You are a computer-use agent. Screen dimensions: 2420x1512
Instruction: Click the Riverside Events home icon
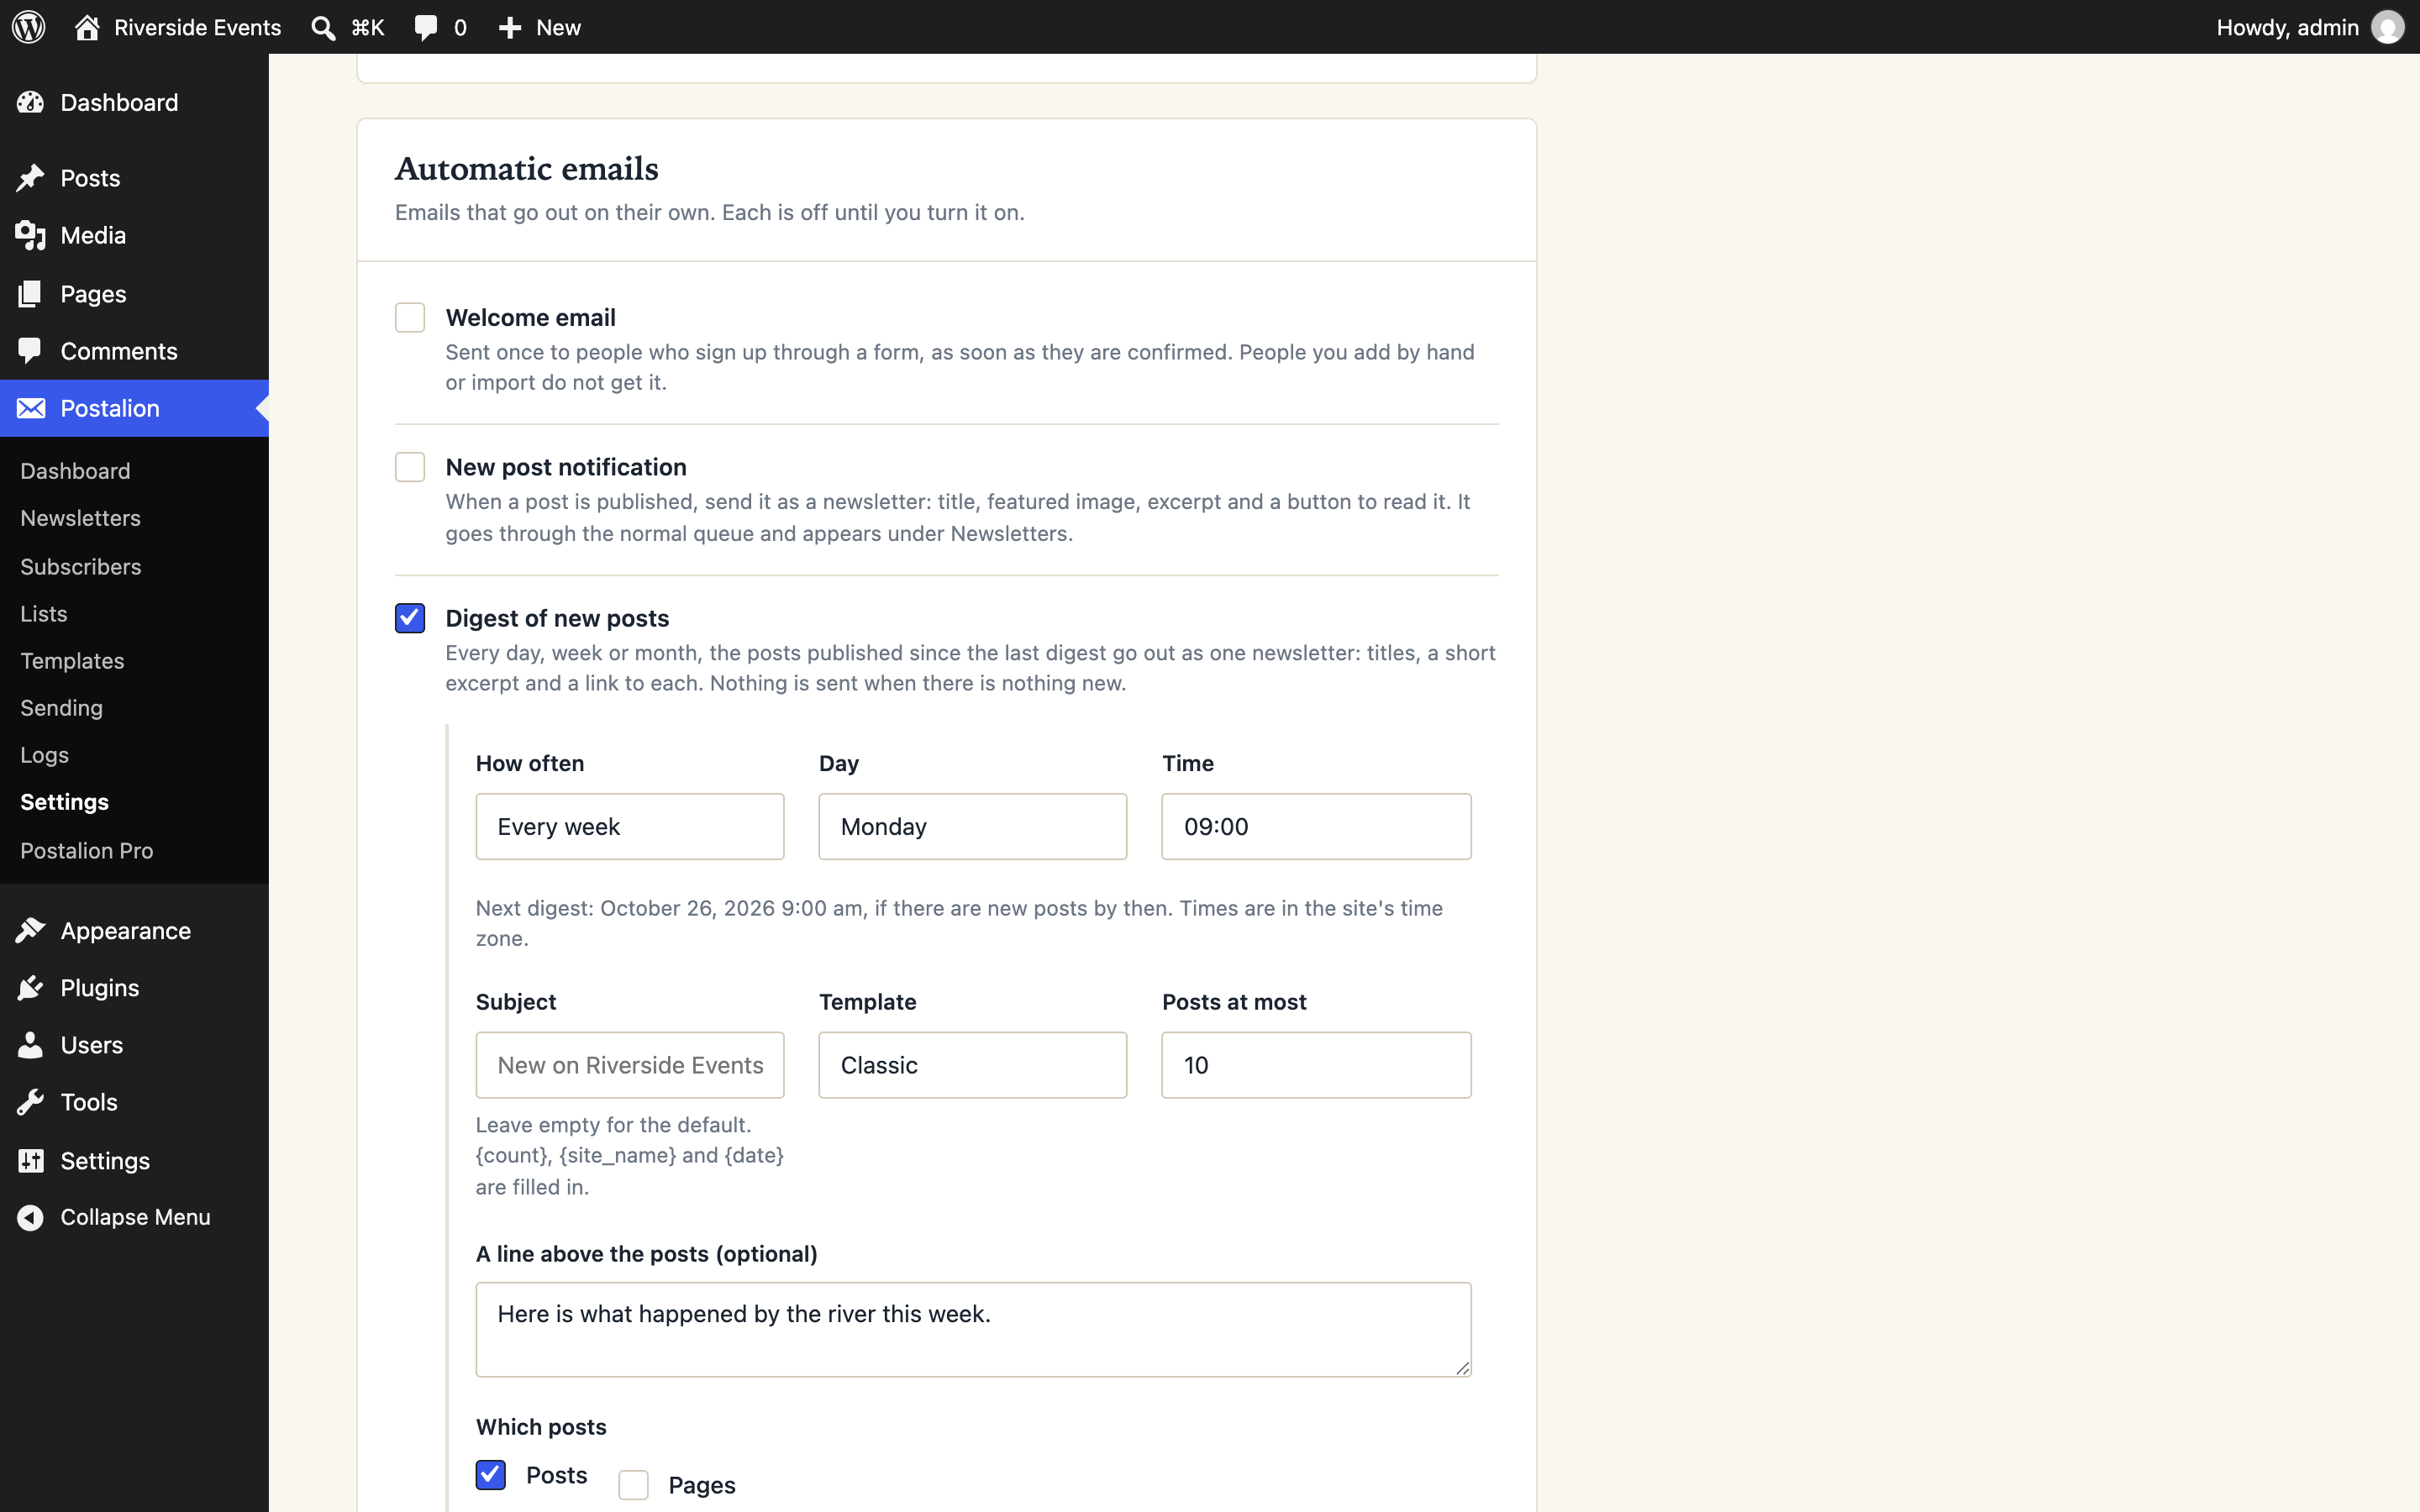87,27
